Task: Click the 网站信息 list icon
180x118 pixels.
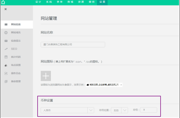Action: coord(6,24)
